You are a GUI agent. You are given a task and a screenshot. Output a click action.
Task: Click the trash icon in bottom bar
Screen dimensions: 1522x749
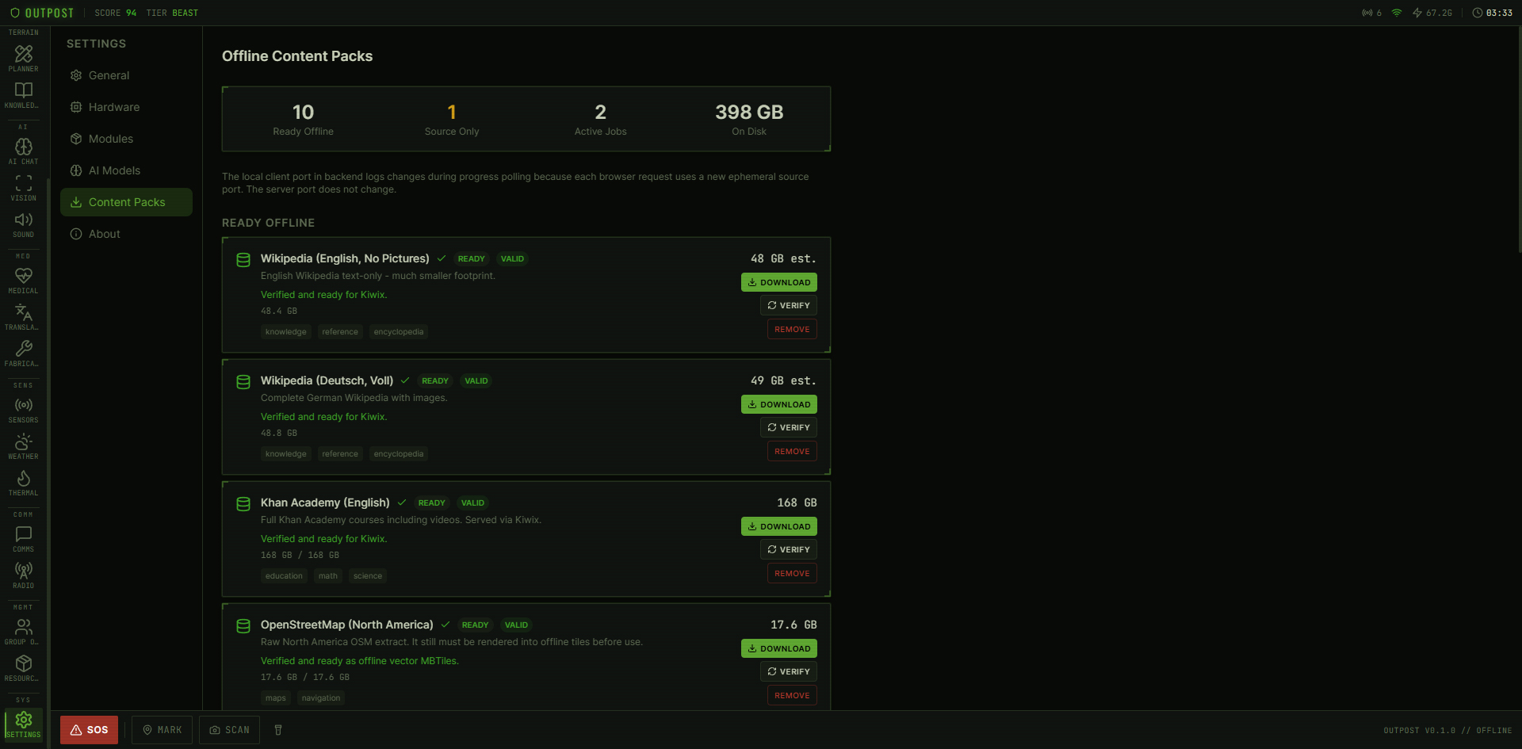(278, 730)
